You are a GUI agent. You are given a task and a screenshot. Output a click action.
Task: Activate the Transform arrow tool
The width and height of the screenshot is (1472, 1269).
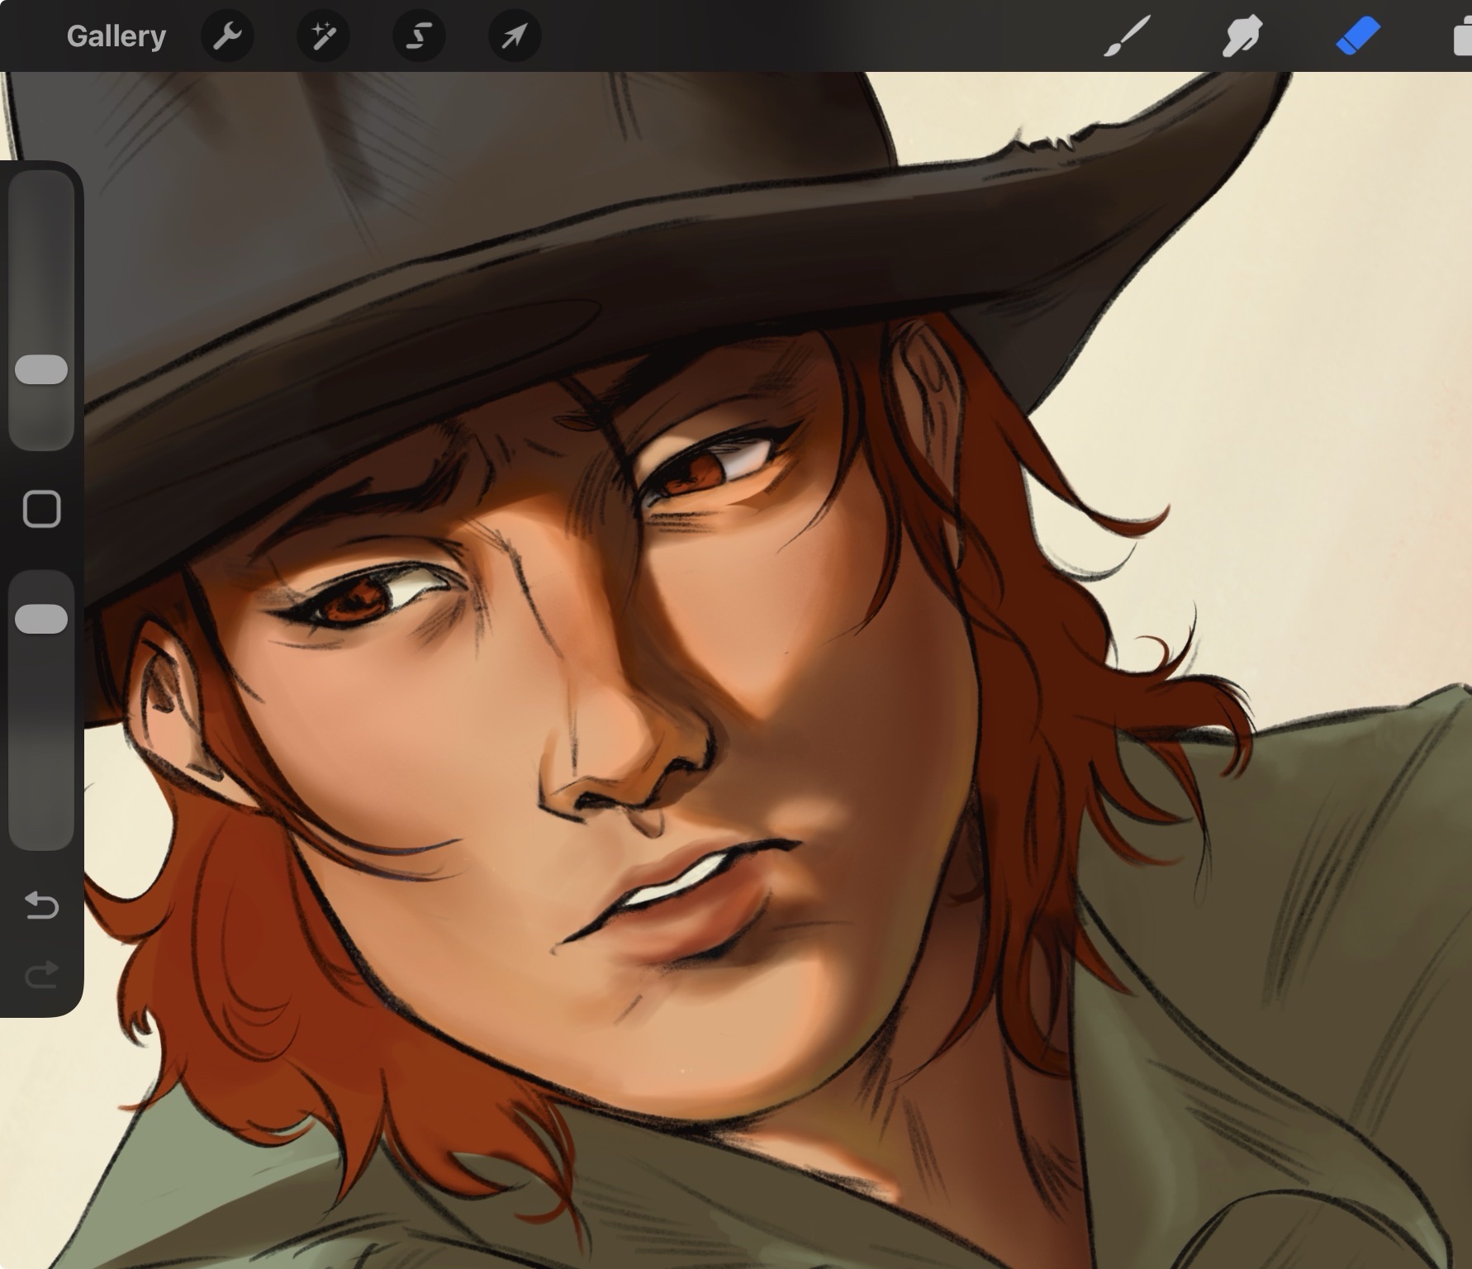click(515, 36)
